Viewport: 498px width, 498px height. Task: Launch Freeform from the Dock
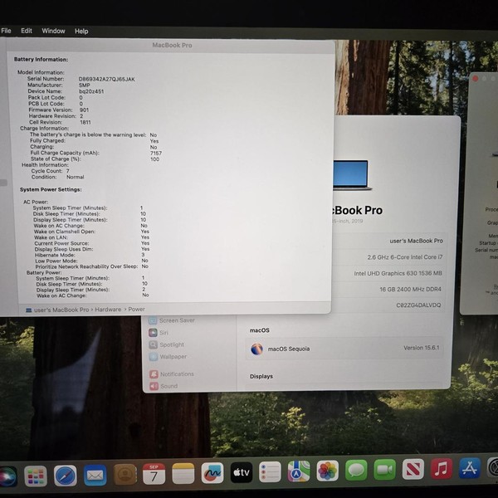[x=212, y=473]
